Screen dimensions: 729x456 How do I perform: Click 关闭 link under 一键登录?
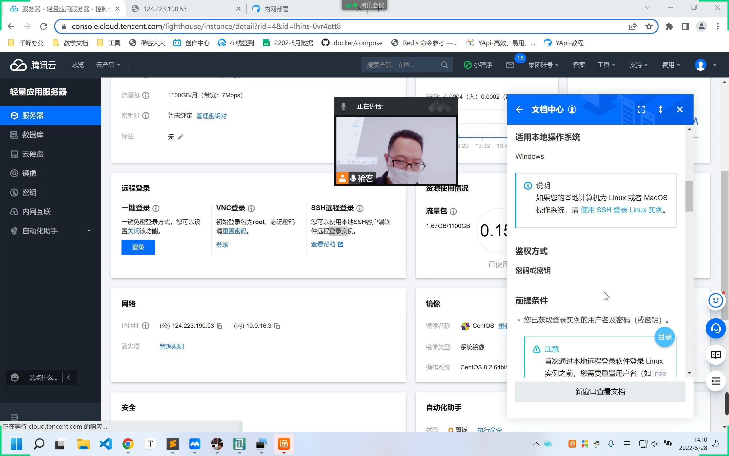(133, 231)
